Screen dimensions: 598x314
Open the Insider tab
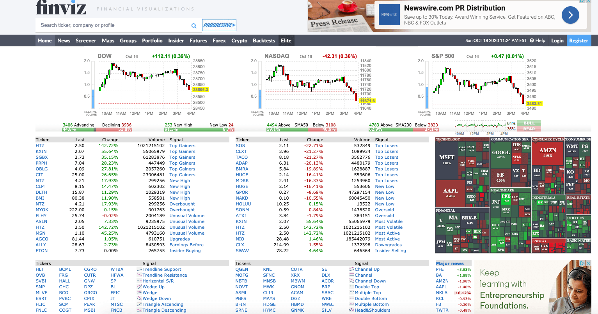coord(176,40)
